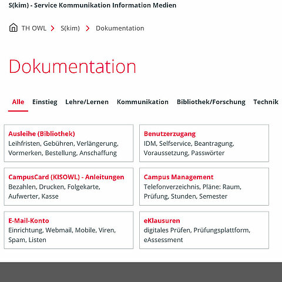
Task: Click the home icon in breadcrumb
Action: tap(14, 28)
